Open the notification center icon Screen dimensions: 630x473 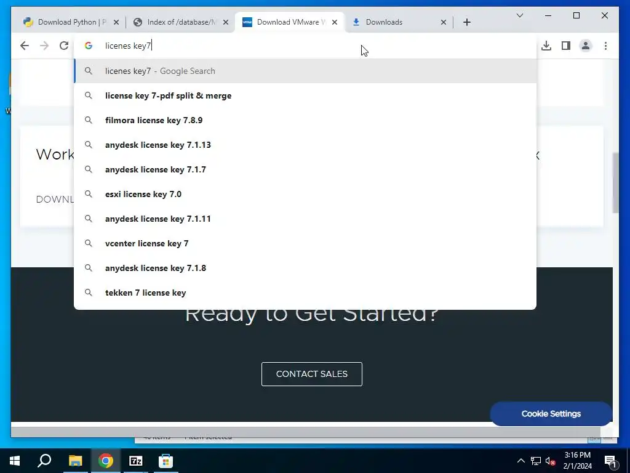(611, 461)
